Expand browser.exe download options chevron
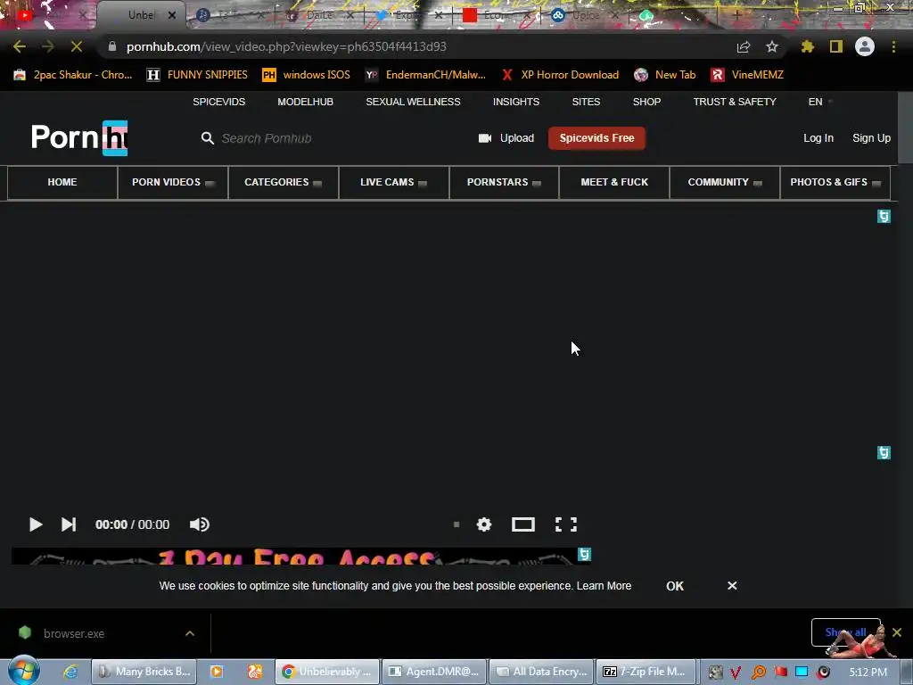Screen dimensions: 913x685 click(x=190, y=633)
